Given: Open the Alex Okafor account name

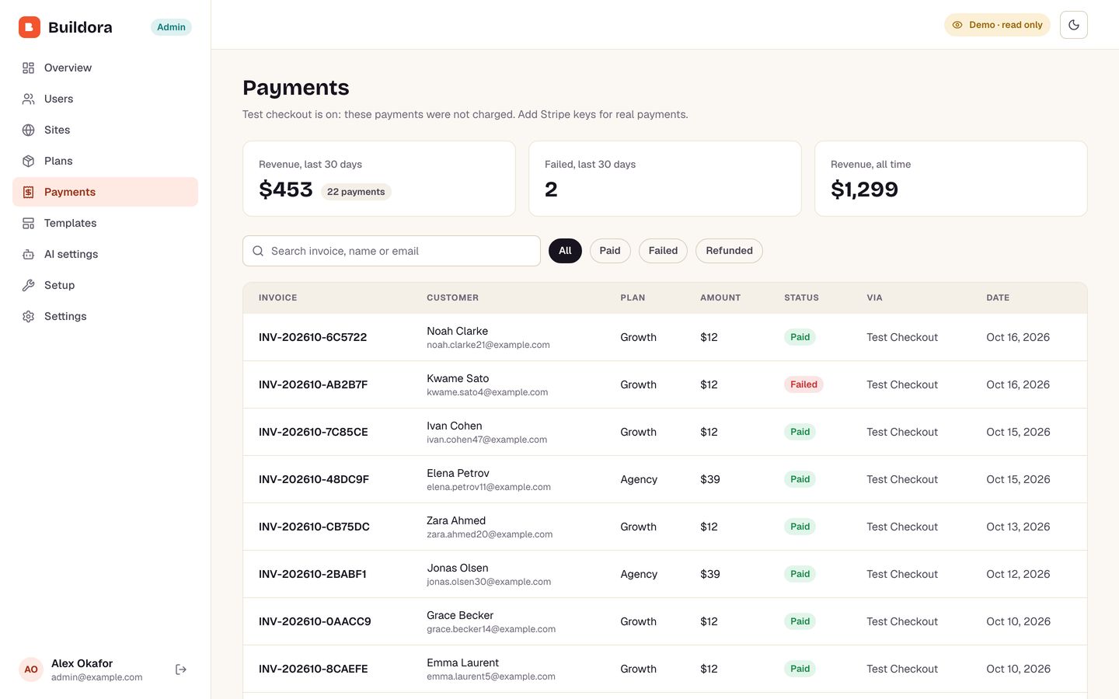Looking at the screenshot, I should pyautogui.click(x=82, y=663).
